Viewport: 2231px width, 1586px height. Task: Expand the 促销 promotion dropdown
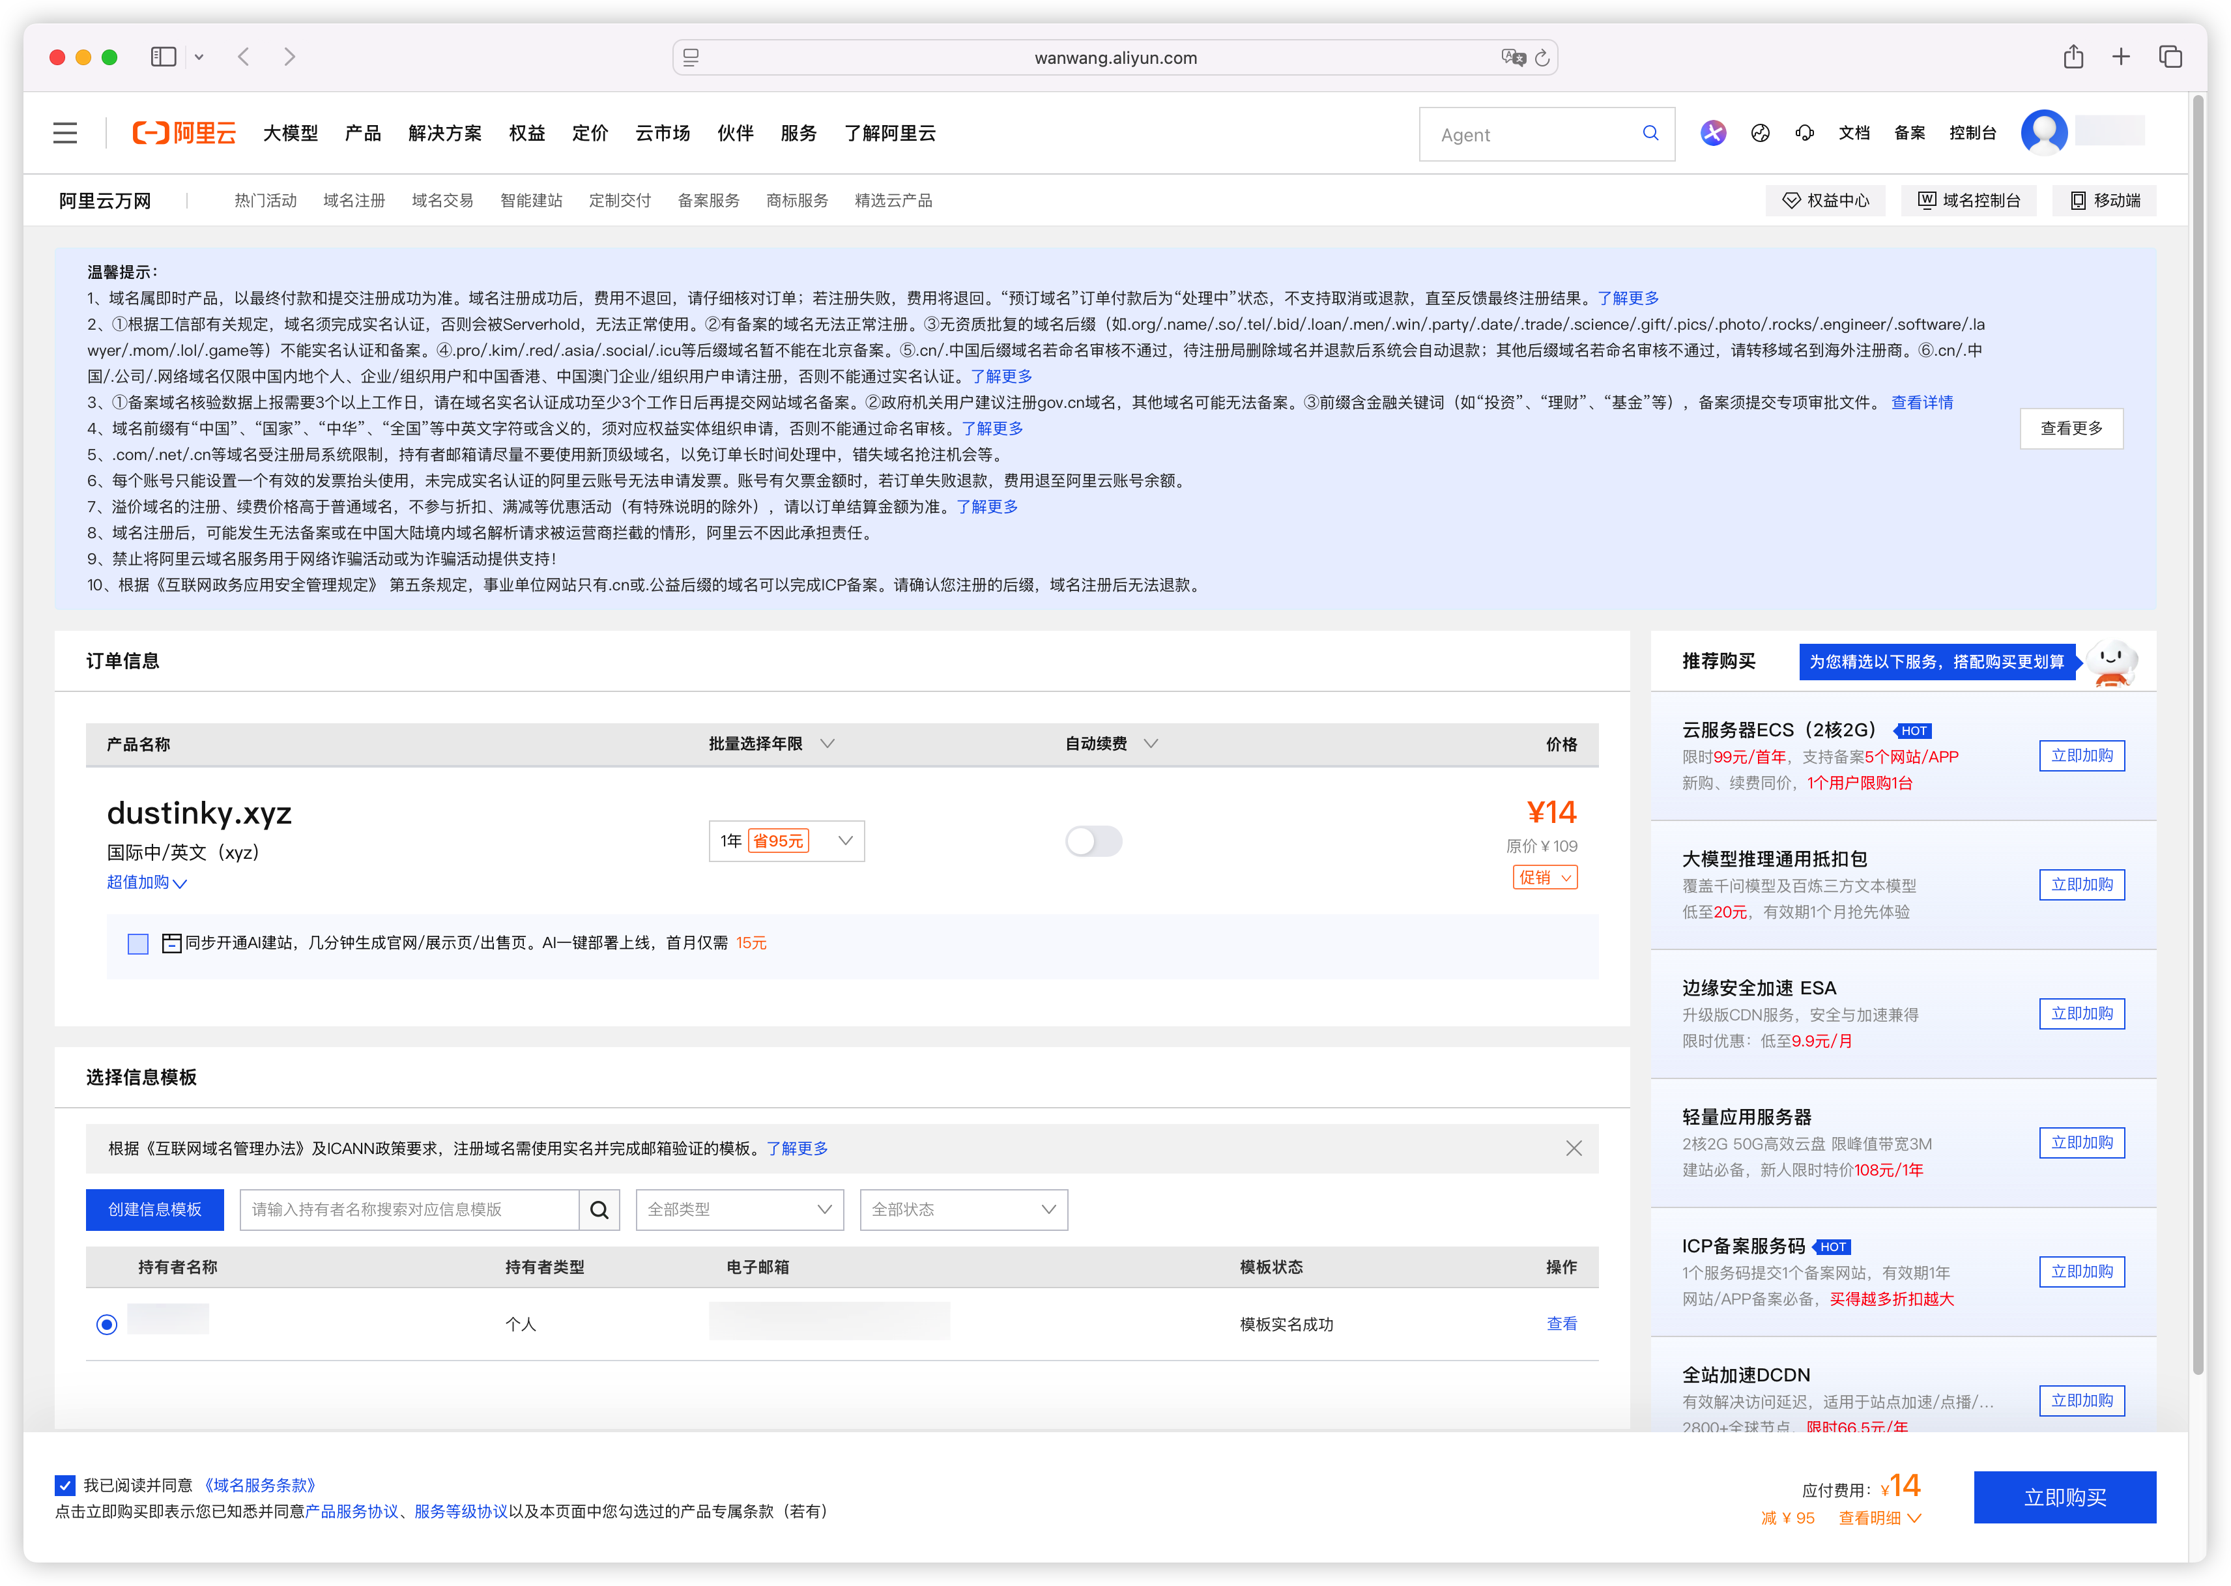tap(1545, 877)
